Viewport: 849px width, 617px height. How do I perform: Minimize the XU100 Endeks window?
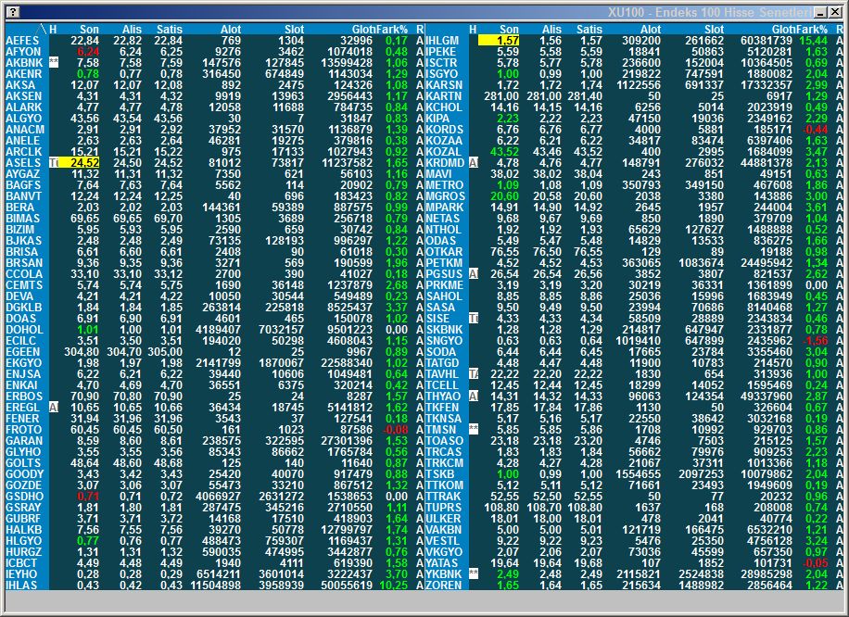click(820, 12)
